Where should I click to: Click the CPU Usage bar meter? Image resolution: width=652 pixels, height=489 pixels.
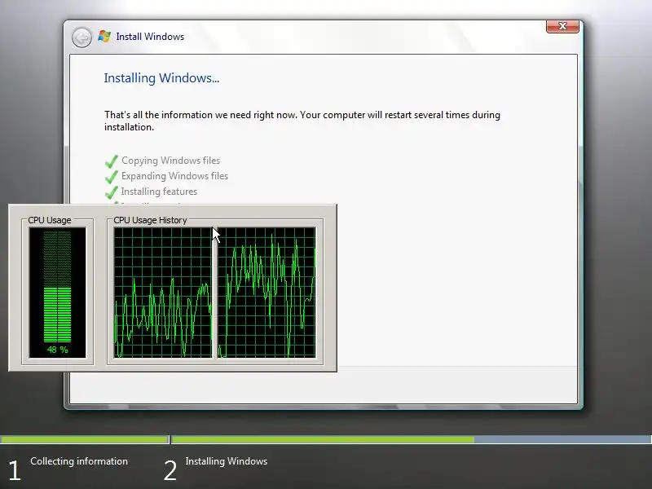coord(57,293)
